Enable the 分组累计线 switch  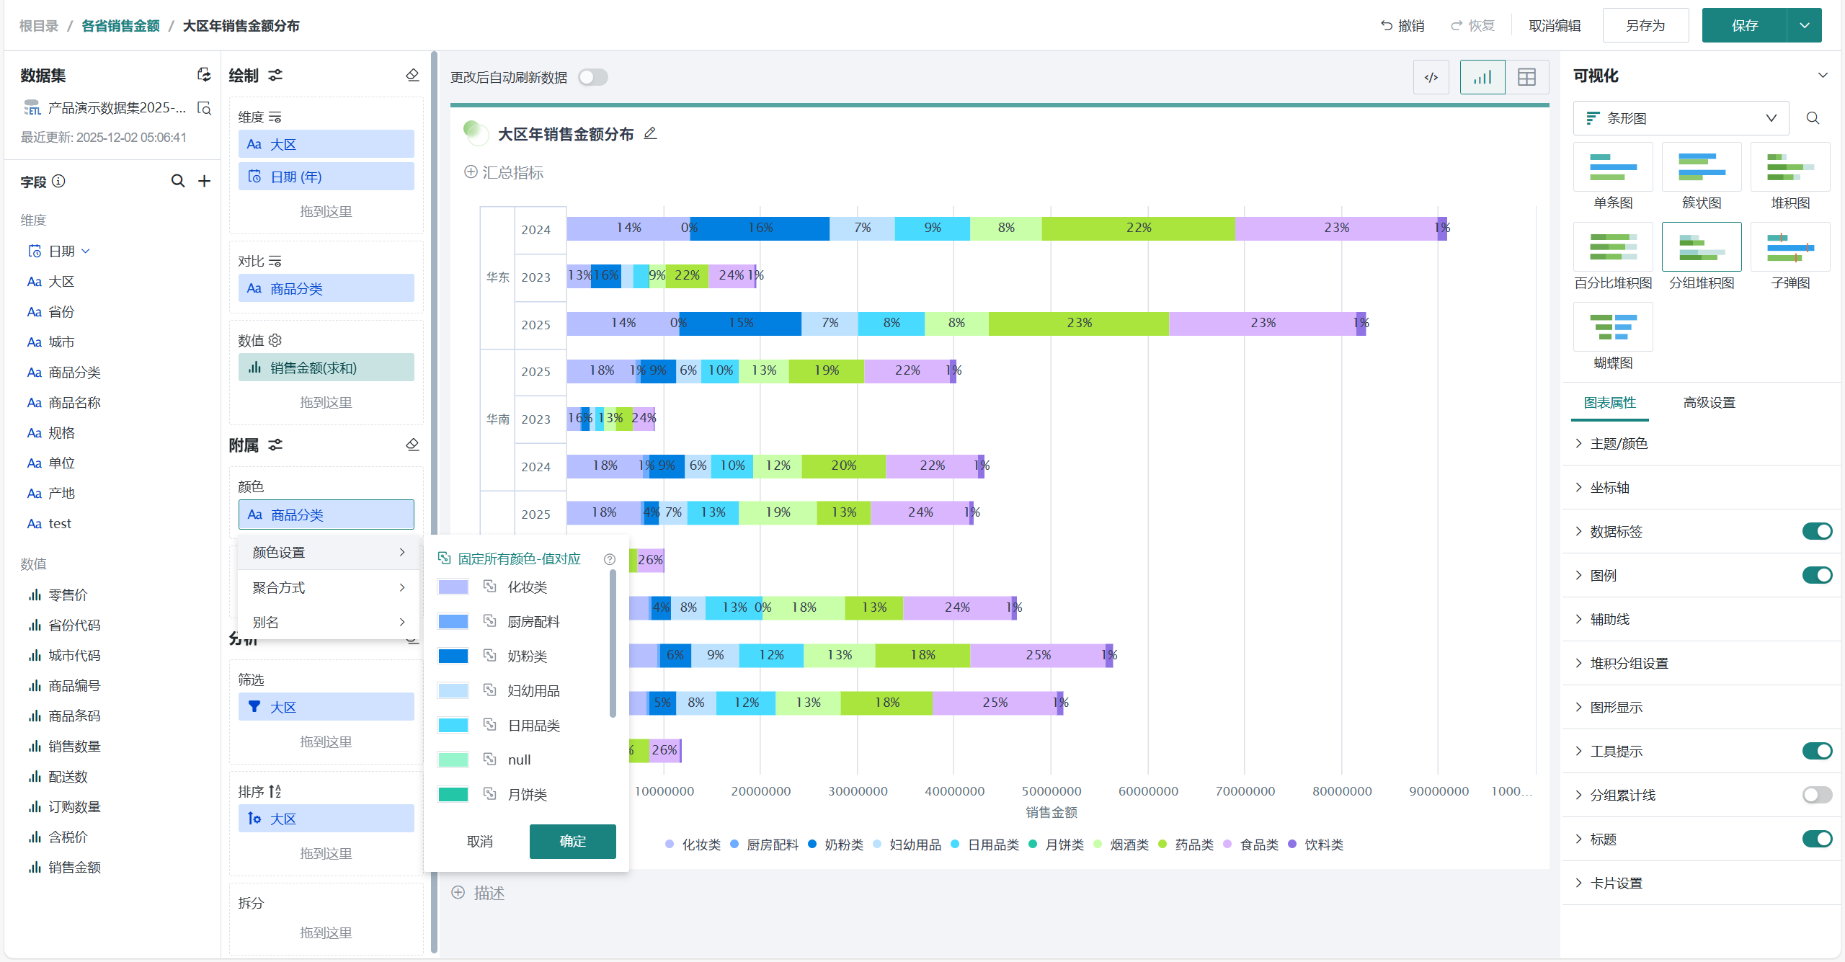tap(1816, 795)
